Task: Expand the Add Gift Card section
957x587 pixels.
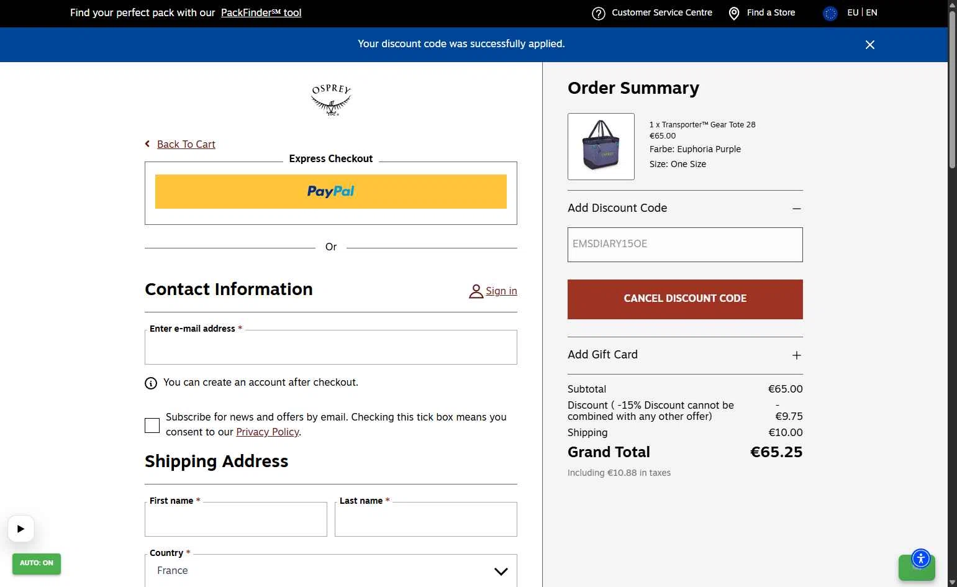Action: (x=796, y=355)
